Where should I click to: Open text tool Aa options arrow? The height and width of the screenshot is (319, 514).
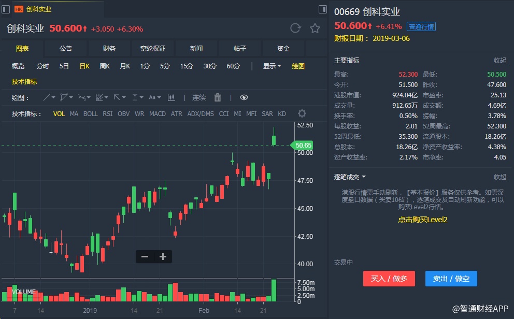click(159, 97)
